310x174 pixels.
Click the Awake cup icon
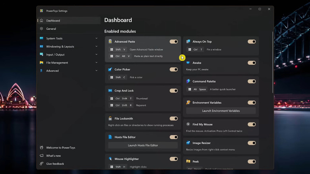[188, 63]
